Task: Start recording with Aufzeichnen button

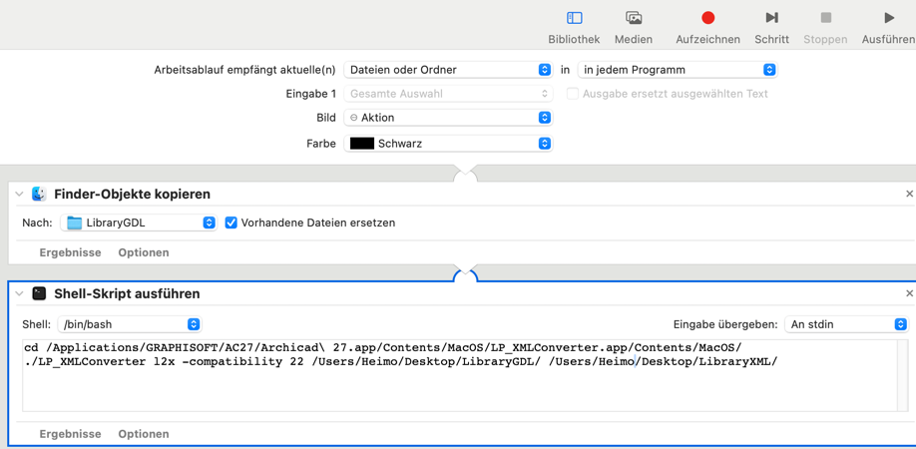Action: tap(707, 26)
